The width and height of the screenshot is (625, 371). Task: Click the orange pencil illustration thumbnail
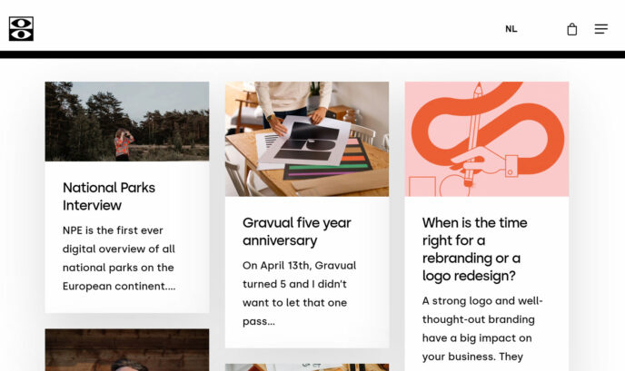(x=487, y=139)
